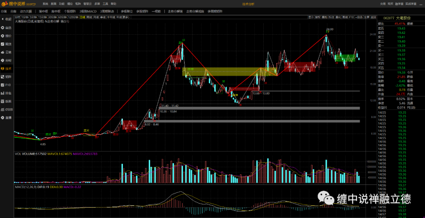Select 分笔 toolbar item

point(4,11)
